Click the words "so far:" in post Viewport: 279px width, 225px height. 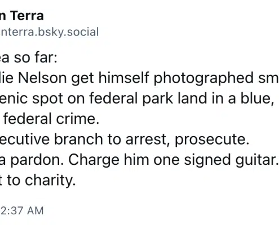(x=36, y=57)
